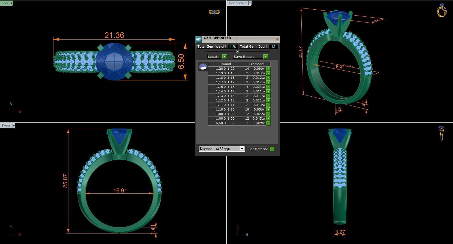Open the Front viewport dropdown arrow

click(13, 126)
